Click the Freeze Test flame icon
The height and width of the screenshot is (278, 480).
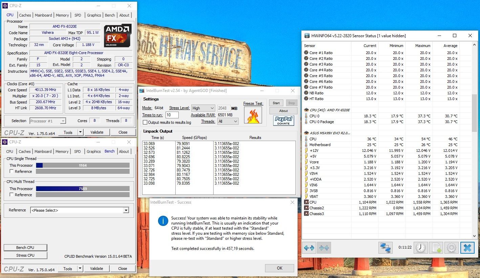coord(253,115)
